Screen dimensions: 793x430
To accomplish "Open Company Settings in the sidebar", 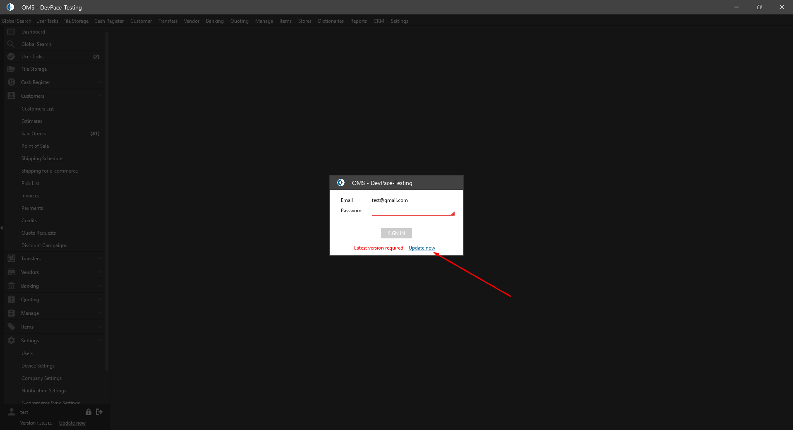I will click(42, 378).
